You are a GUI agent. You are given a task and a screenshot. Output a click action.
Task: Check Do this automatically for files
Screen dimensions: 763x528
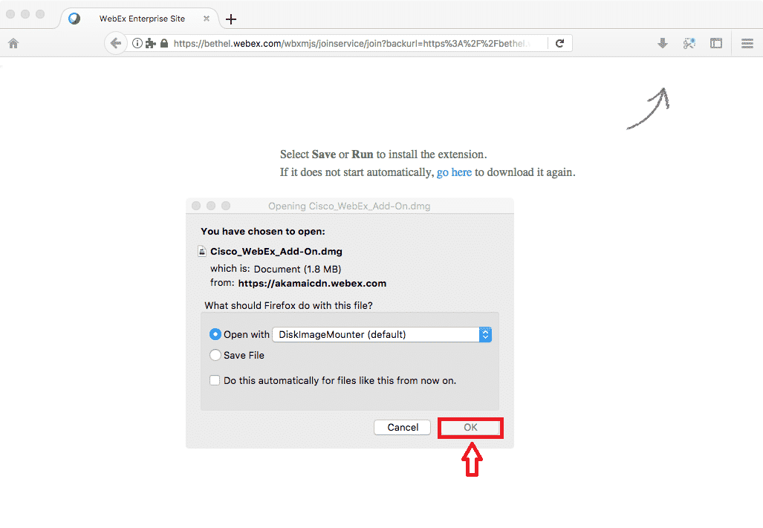[215, 380]
